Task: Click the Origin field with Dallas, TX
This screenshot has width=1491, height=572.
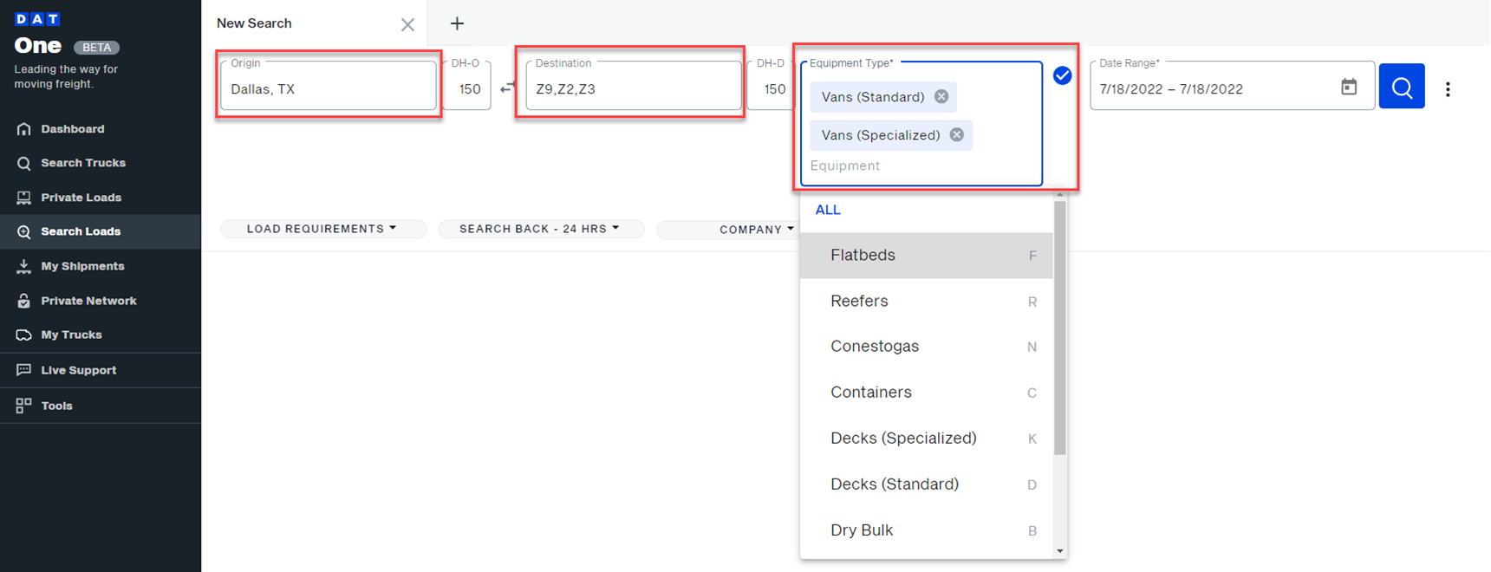Action: point(328,85)
